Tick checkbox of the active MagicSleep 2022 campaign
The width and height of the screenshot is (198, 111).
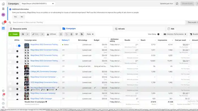point(10,46)
